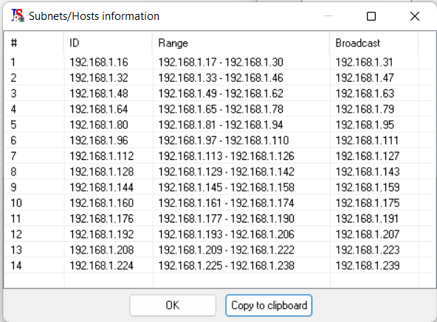
Task: Click broadcast address 192.168.1.223
Action: [368, 250]
